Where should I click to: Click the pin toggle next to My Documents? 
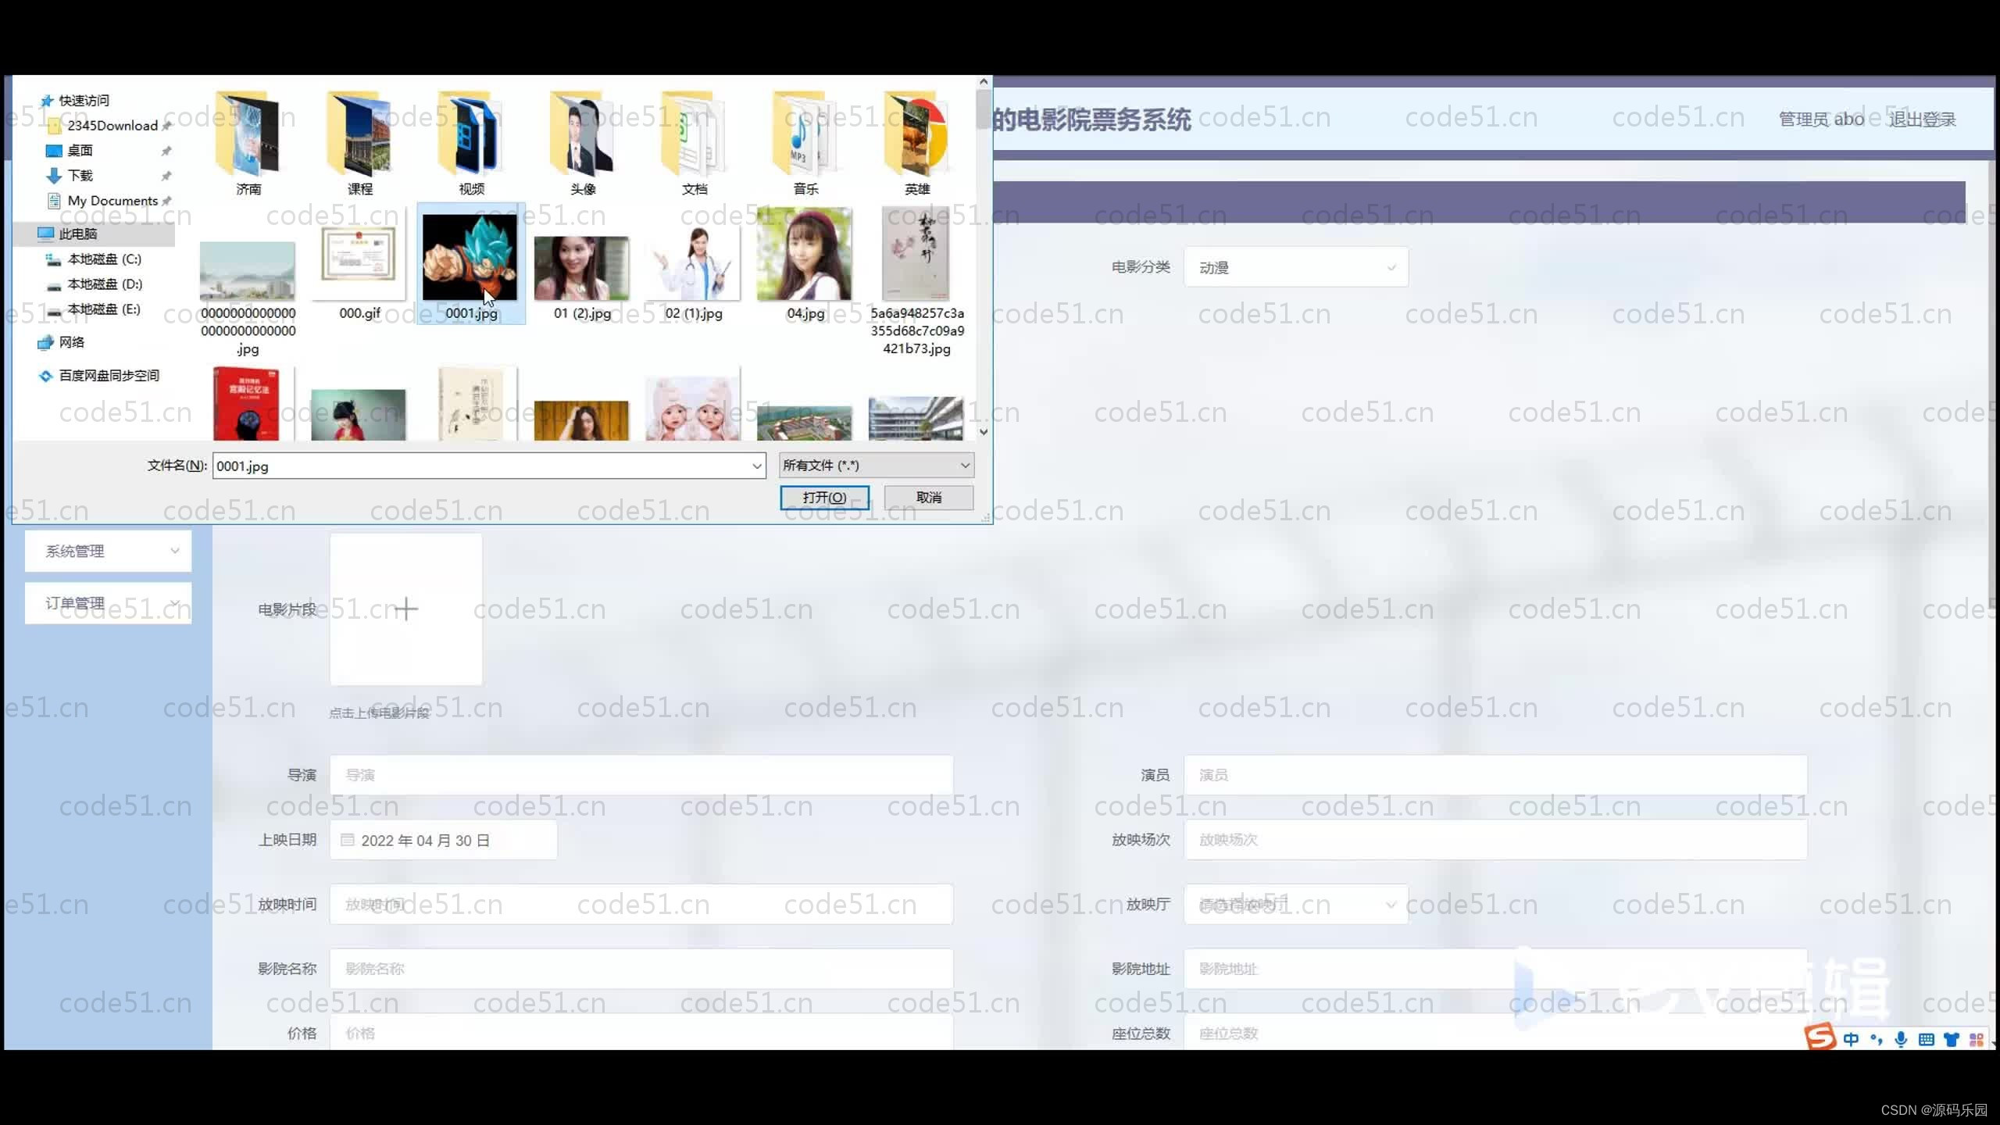click(167, 201)
